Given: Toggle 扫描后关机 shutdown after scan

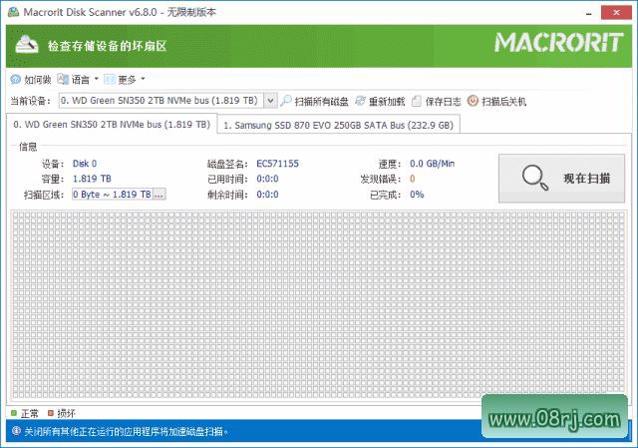Looking at the screenshot, I should pos(496,101).
